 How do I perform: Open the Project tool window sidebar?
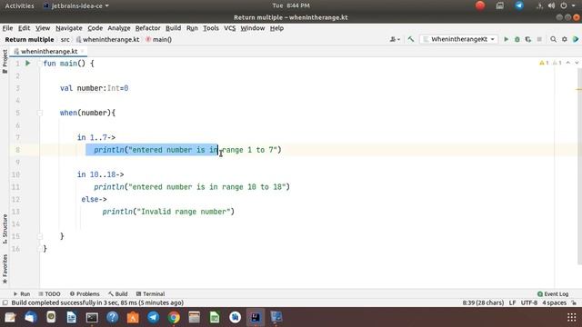point(5,61)
